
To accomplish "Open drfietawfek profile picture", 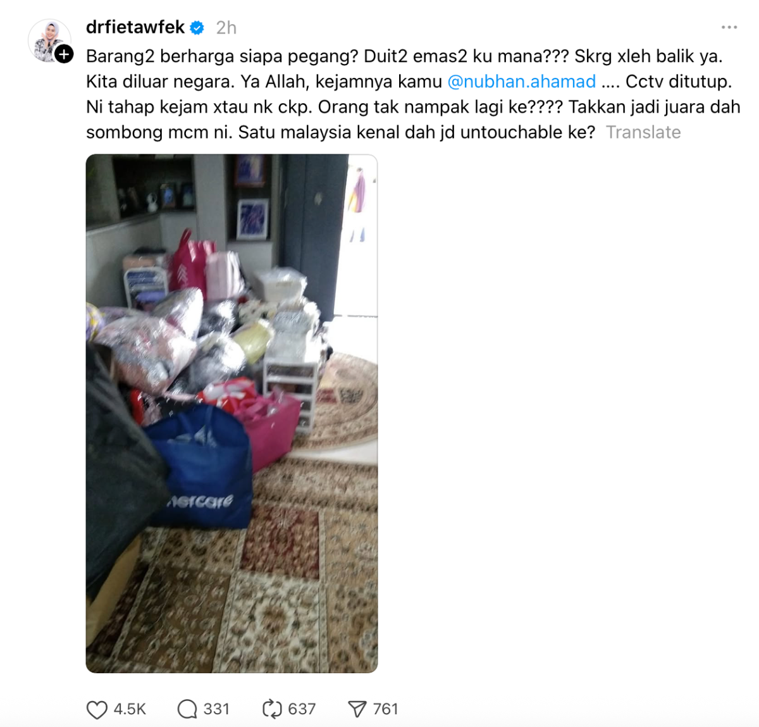I will (48, 39).
